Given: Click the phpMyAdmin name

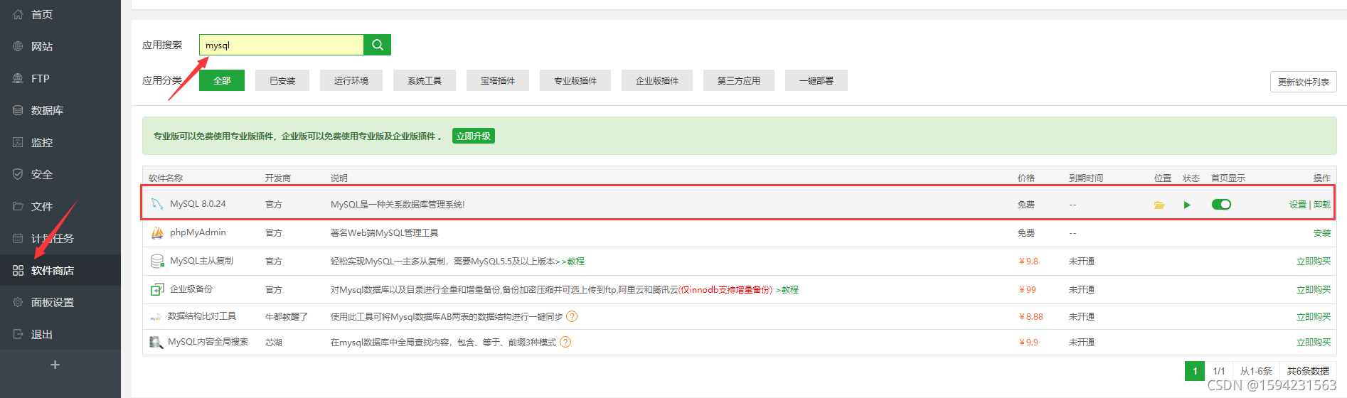Looking at the screenshot, I should [198, 232].
